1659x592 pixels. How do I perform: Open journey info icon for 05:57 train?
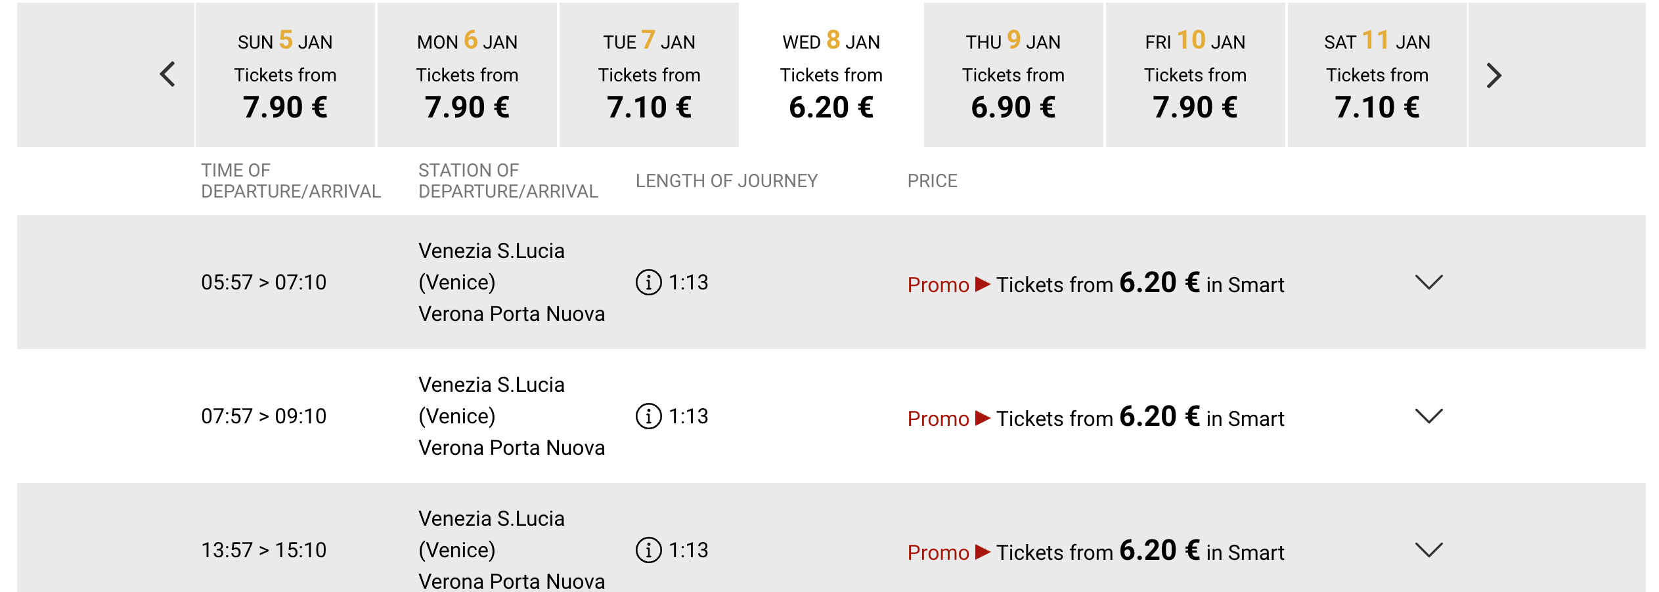[648, 282]
